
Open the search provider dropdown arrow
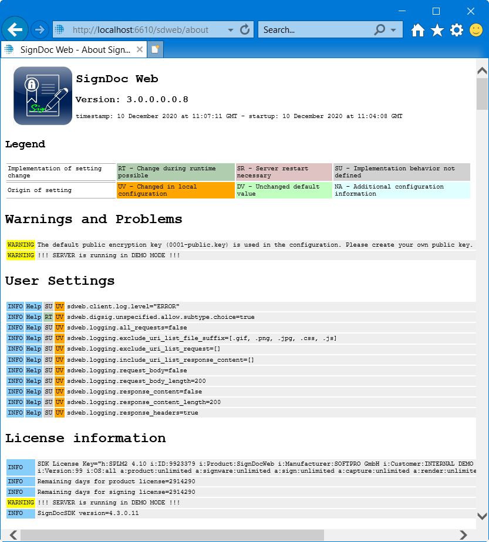393,30
